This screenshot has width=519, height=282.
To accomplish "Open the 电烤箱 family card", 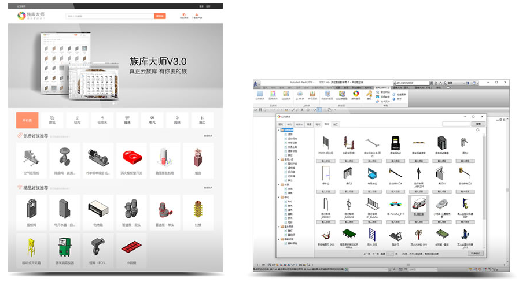I will [x=98, y=212].
